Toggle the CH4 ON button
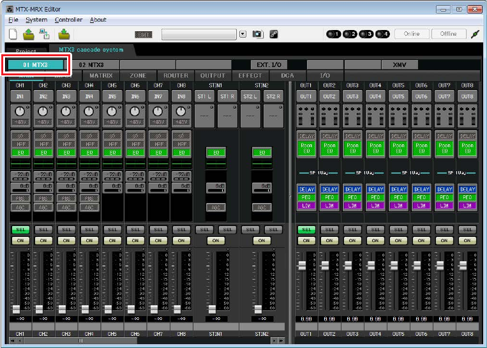Image resolution: width=487 pixels, height=348 pixels. tap(89, 241)
